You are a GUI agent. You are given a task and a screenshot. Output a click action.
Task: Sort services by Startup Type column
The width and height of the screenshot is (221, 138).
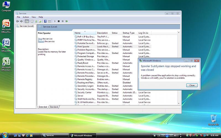pos(128,33)
